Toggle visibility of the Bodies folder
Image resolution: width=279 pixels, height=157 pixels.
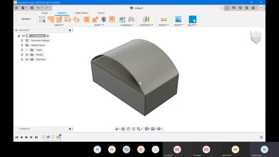coord(27,55)
